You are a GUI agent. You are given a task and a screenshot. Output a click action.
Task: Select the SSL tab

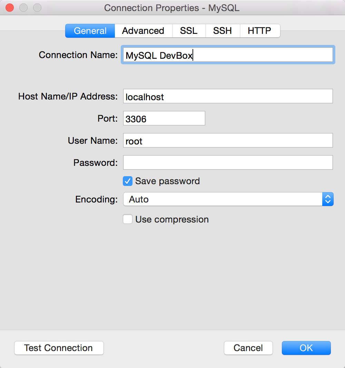click(189, 31)
